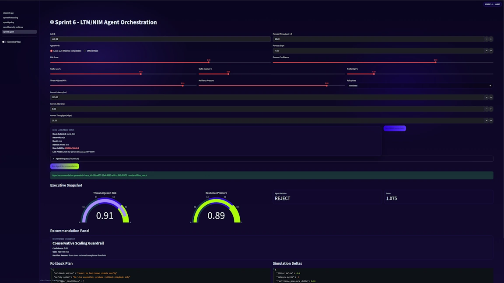The image size is (504, 283).
Task: Open sprint3 forecasting page in sidebar
Action: pos(10,18)
